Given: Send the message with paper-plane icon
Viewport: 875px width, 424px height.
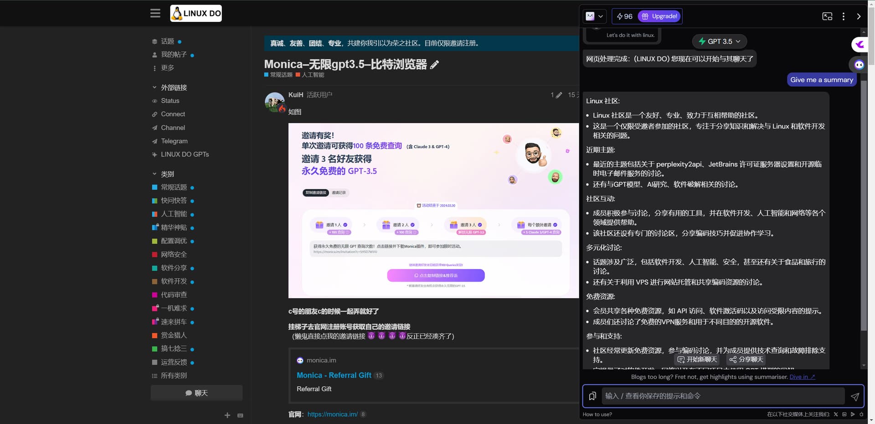Looking at the screenshot, I should [854, 397].
